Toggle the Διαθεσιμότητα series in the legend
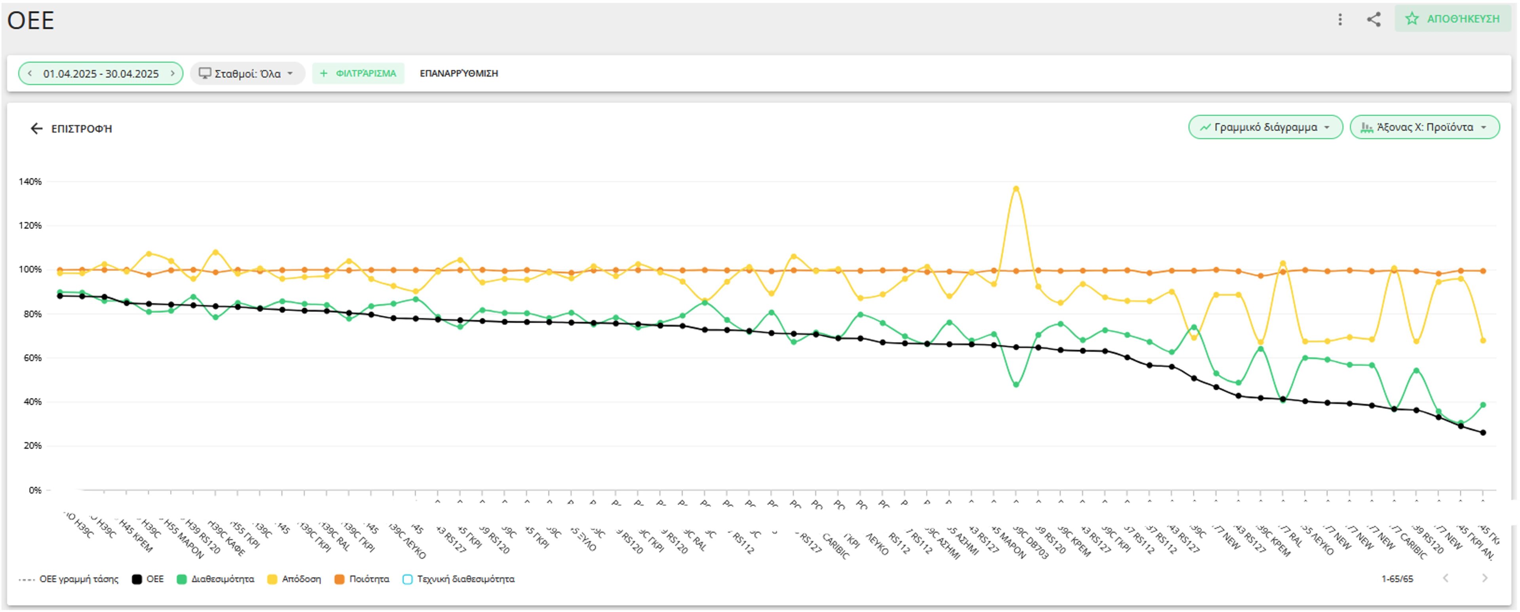This screenshot has height=612, width=1520. (x=222, y=579)
